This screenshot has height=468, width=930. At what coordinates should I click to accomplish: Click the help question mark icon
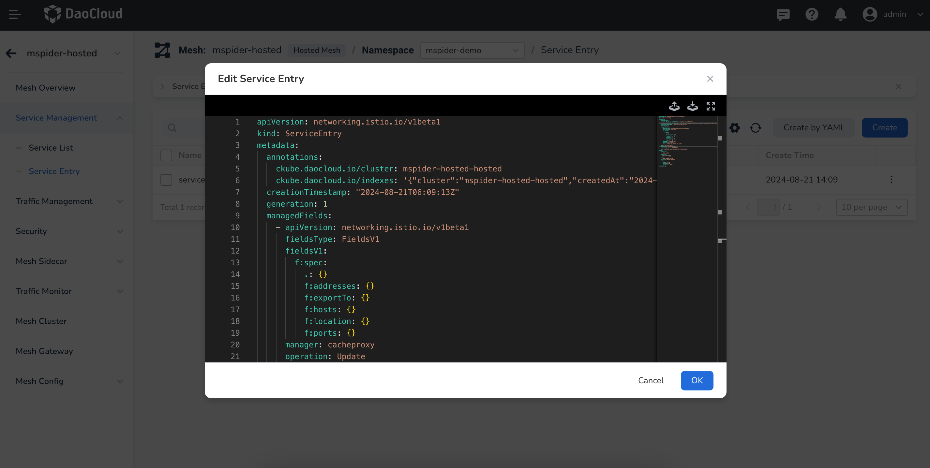coord(812,14)
